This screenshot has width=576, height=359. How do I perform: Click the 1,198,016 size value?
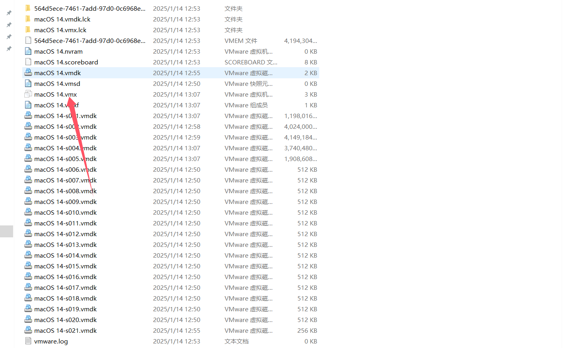[x=301, y=116]
